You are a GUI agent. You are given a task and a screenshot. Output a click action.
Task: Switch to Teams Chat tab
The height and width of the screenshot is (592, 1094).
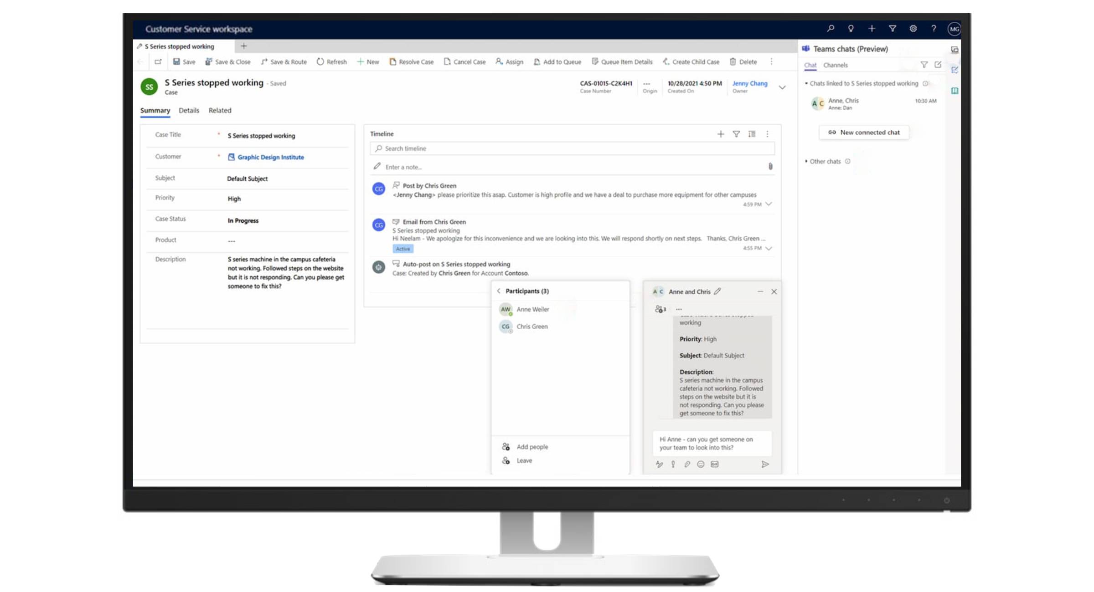point(810,65)
